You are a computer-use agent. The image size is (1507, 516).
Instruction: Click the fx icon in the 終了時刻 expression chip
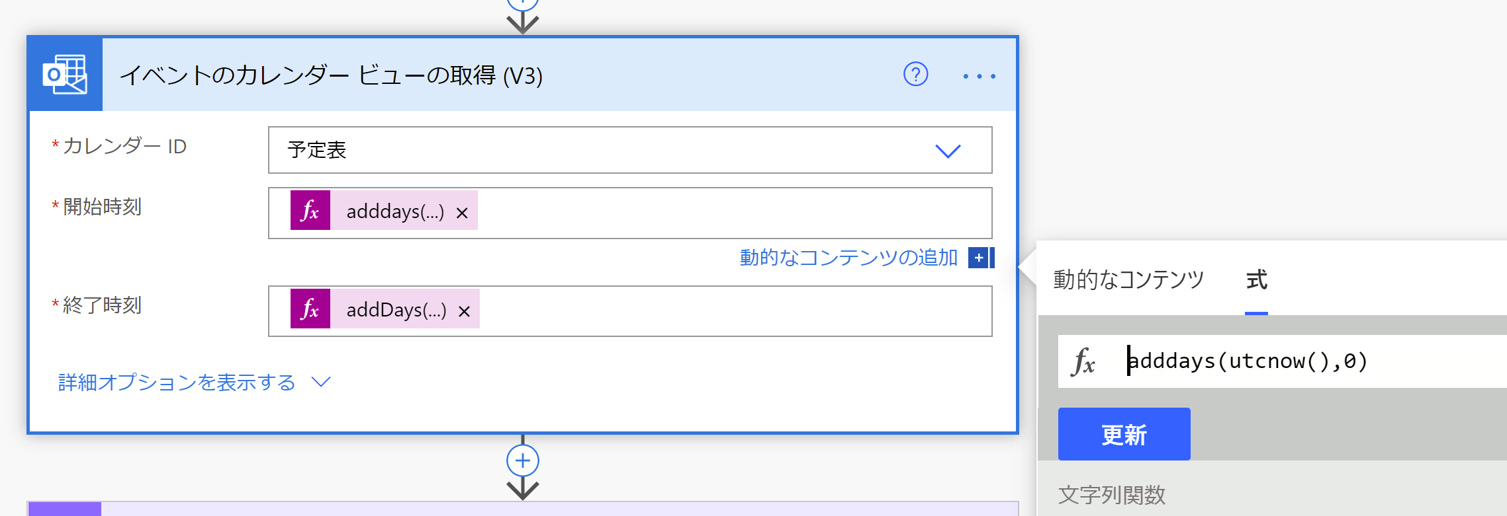311,309
